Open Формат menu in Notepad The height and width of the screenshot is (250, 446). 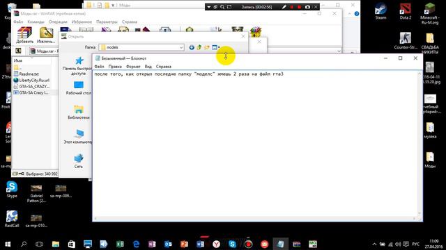click(x=133, y=67)
